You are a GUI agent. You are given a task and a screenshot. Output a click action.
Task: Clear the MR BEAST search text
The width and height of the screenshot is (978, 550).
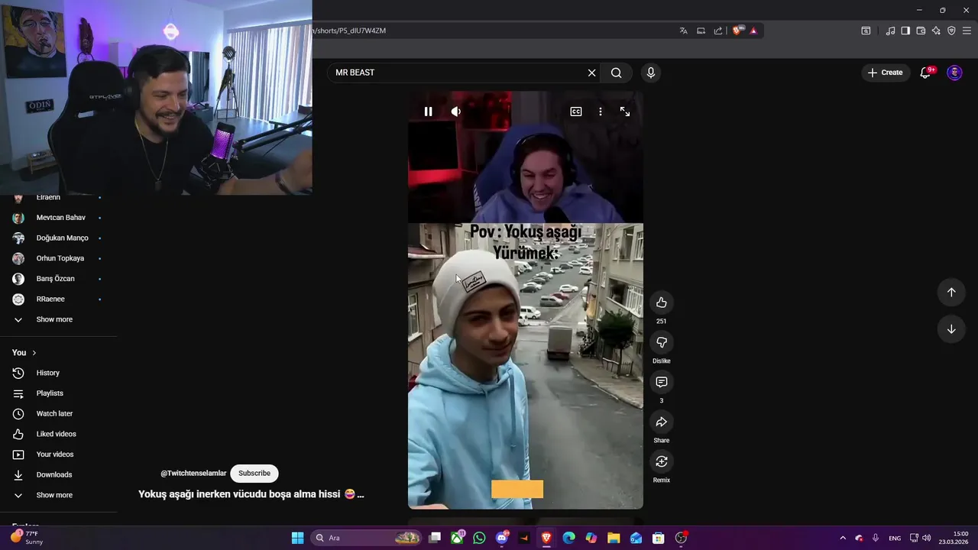point(591,73)
